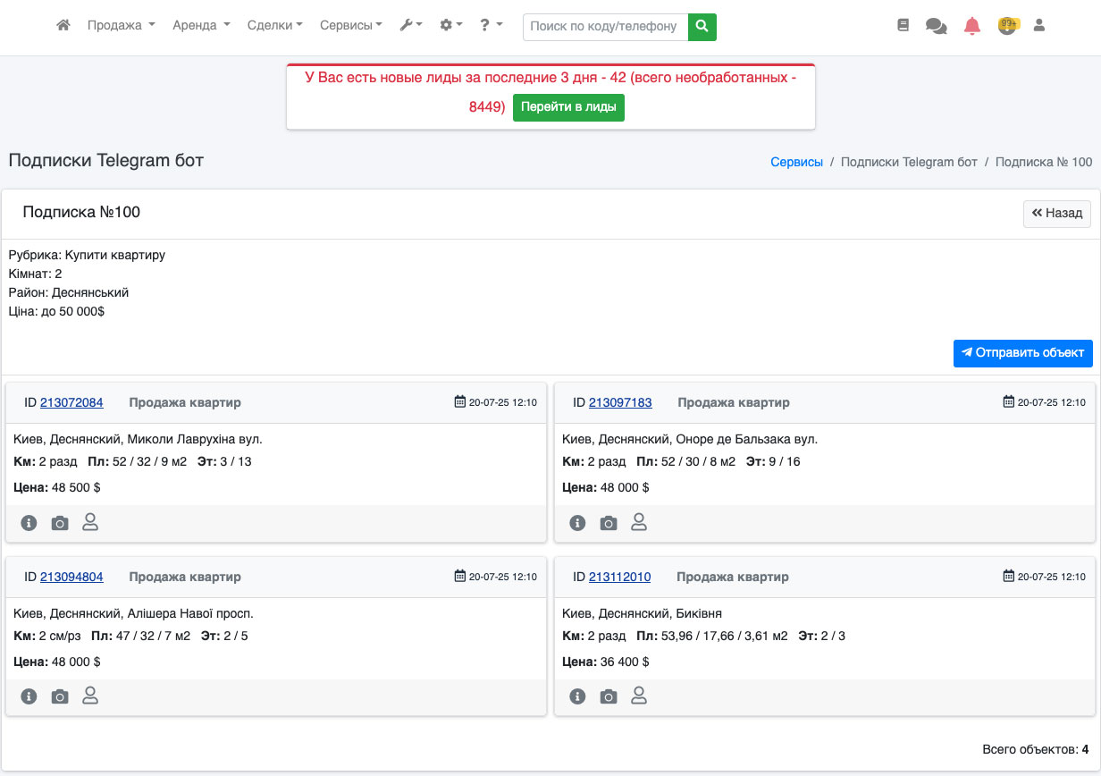View photos of listing 213112010
Screen dimensions: 1101x776
click(x=609, y=697)
